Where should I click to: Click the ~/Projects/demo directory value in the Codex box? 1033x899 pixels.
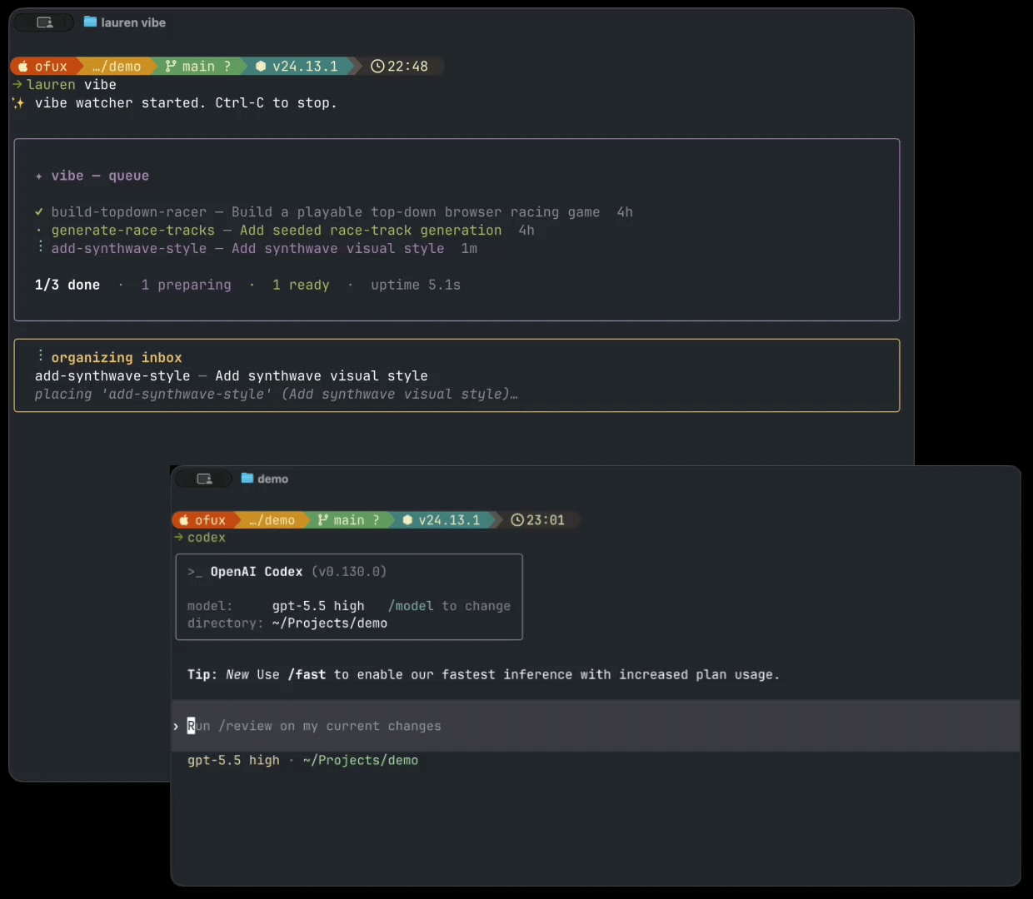click(330, 623)
